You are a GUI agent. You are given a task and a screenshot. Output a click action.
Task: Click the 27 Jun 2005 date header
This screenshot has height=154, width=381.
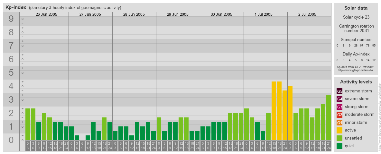pyautogui.click(x=90, y=14)
